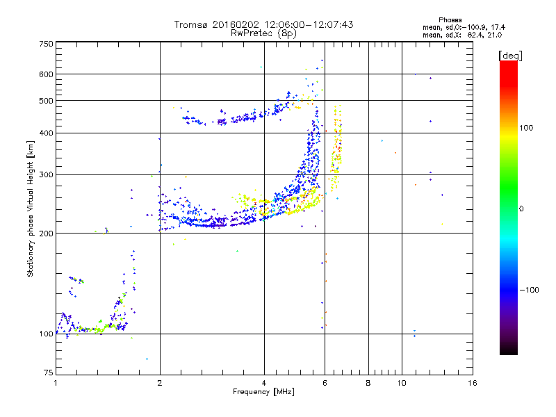Viewport: 556px width, 417px height.
Task: Click the y-axis tick label '600'
Action: pyautogui.click(x=46, y=74)
